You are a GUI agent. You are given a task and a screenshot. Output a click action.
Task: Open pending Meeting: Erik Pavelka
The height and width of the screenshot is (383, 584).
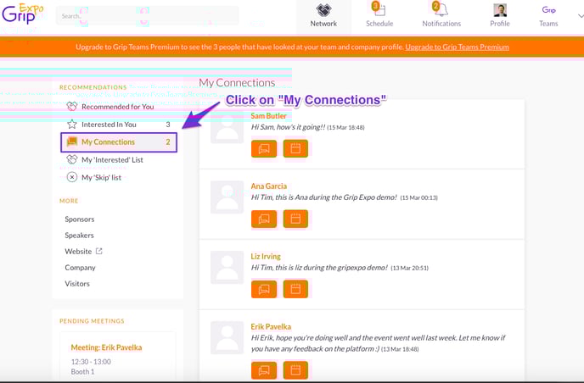pyautogui.click(x=106, y=347)
